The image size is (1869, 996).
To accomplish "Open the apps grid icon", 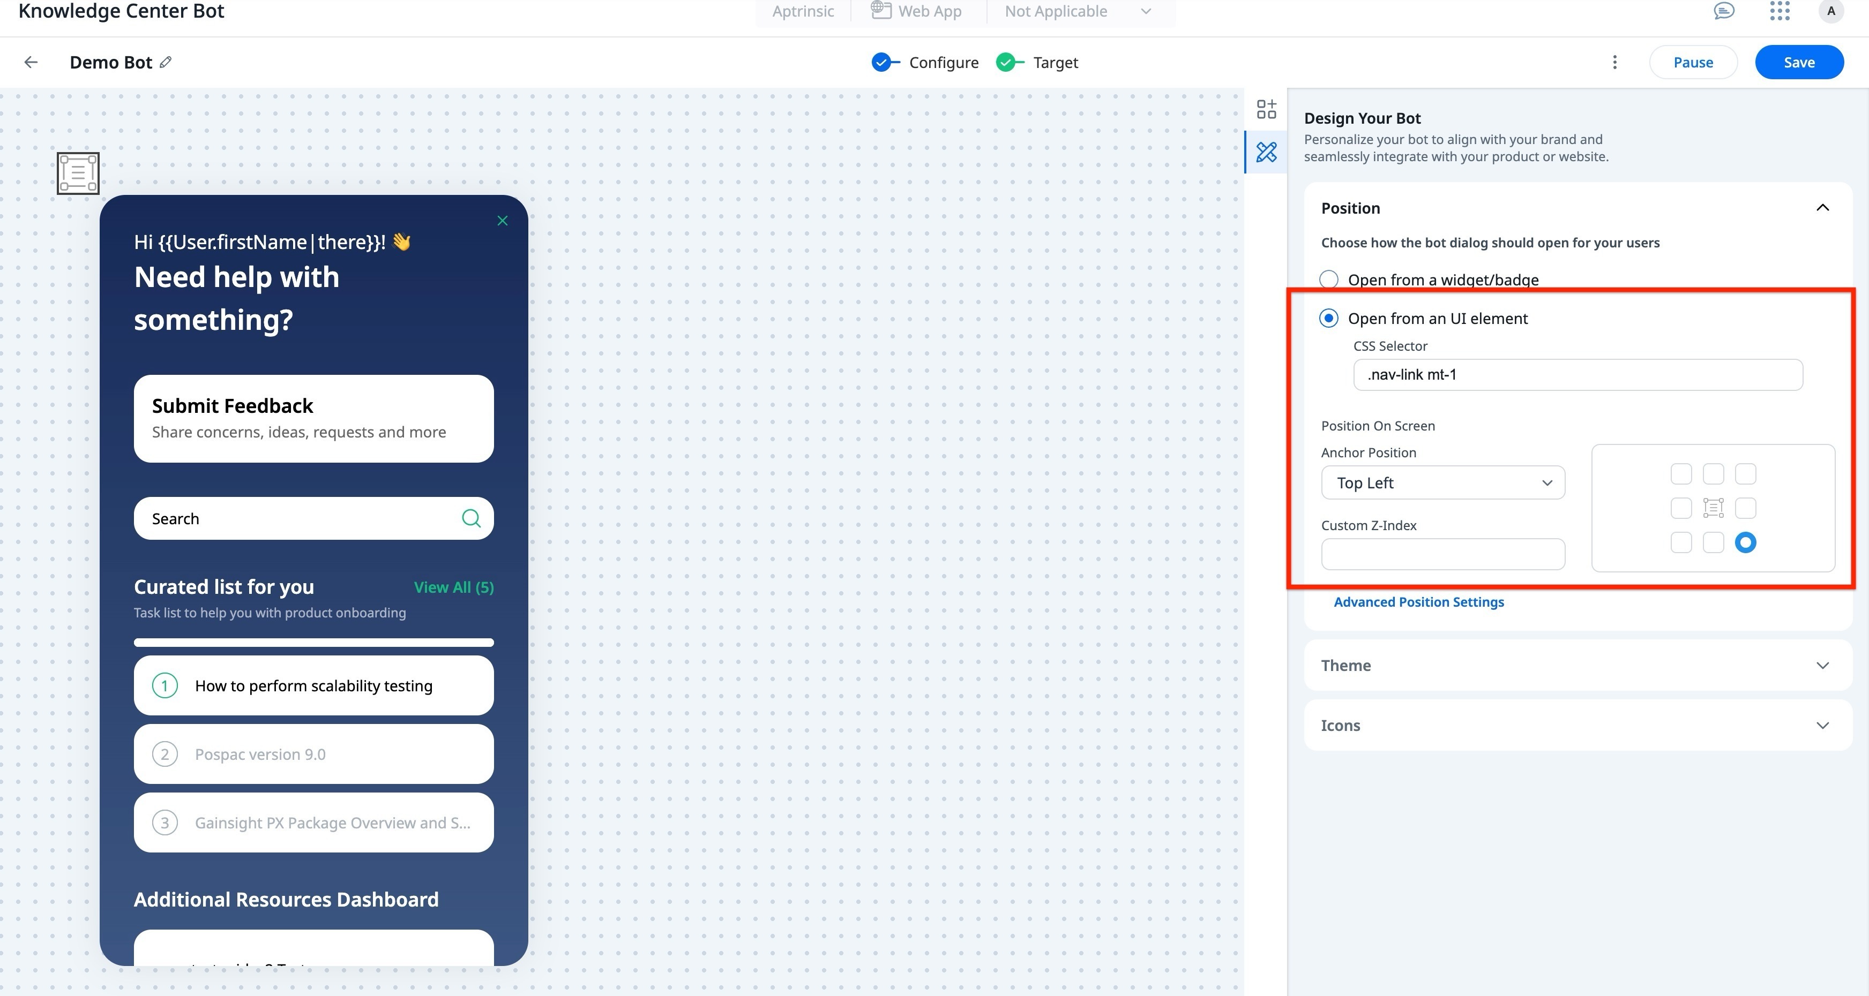I will coord(1779,11).
